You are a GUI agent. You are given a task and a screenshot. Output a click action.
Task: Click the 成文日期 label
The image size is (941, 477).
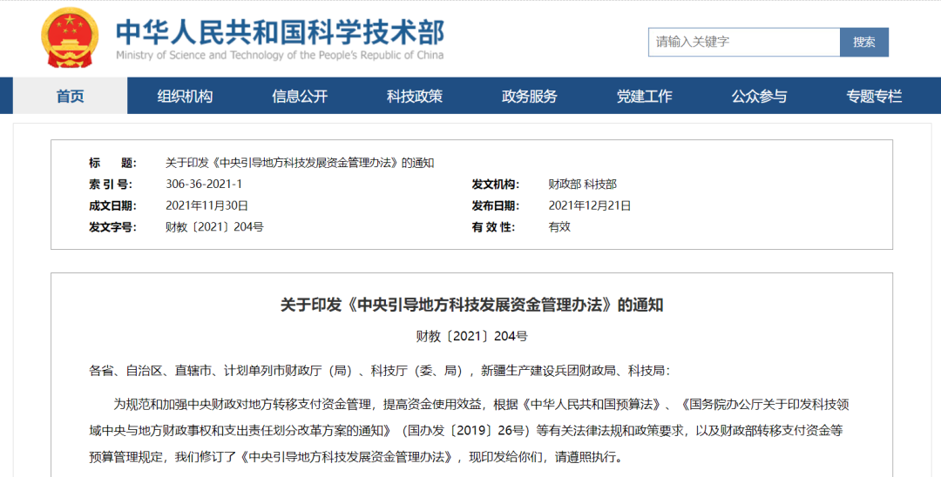tap(112, 205)
